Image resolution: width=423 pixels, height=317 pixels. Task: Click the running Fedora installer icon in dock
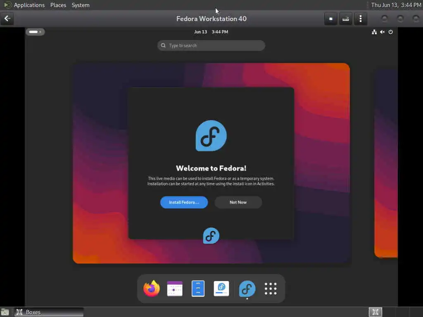(x=247, y=289)
